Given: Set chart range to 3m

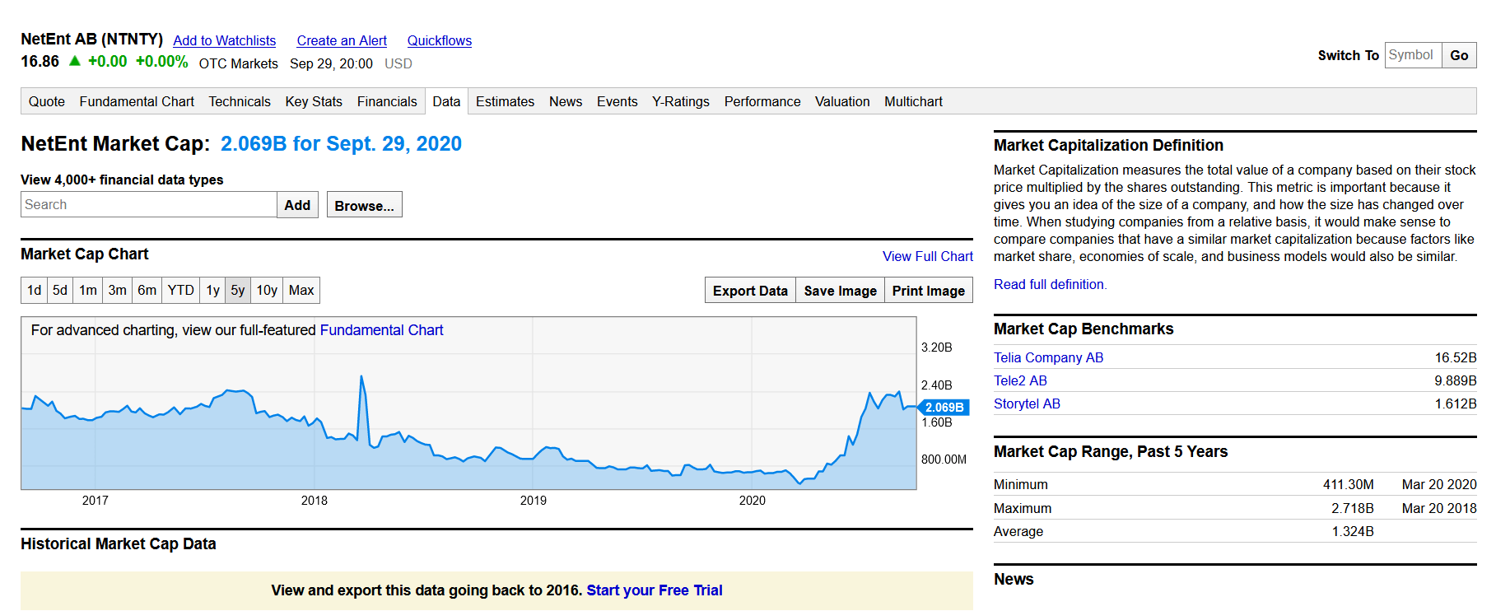Looking at the screenshot, I should point(118,290).
